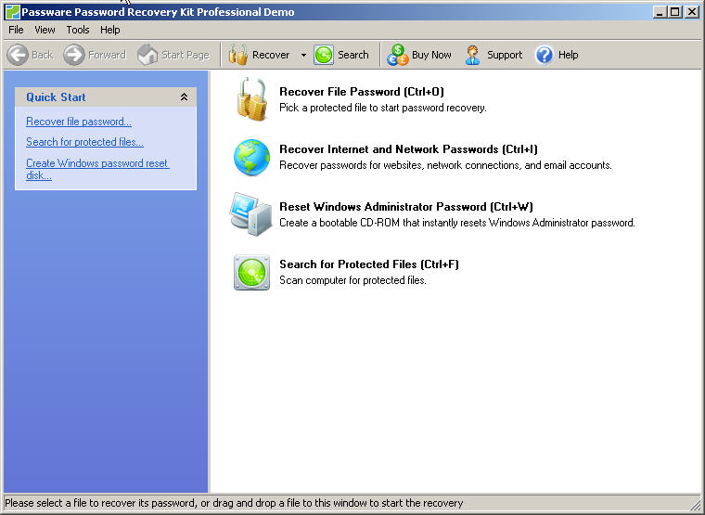Click the globe Internet Passwords icon

(251, 157)
